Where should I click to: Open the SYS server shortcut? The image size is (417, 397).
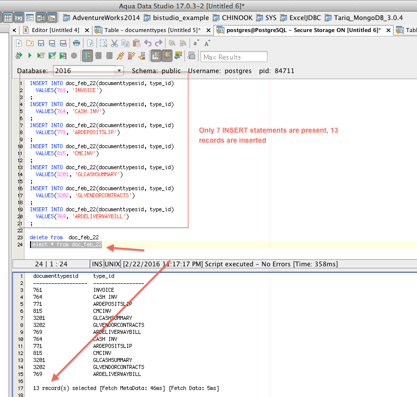click(x=266, y=18)
